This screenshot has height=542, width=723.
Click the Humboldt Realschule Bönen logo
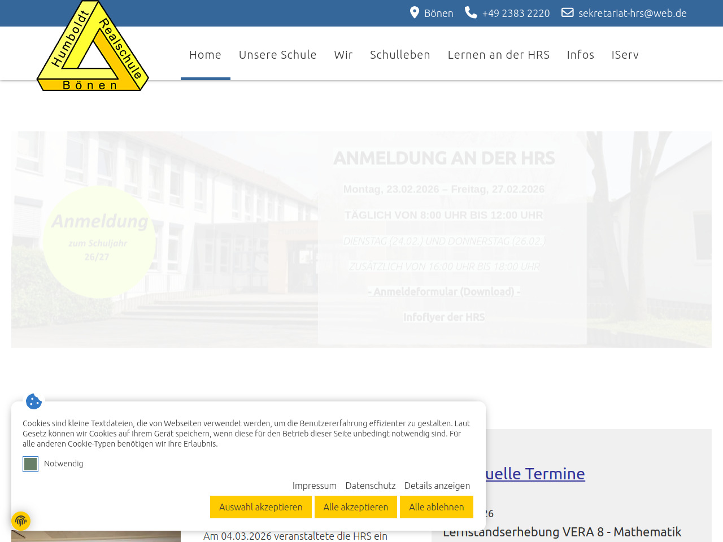click(x=93, y=46)
